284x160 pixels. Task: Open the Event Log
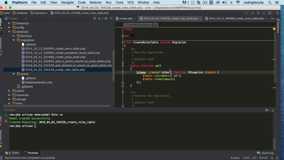(x=265, y=153)
